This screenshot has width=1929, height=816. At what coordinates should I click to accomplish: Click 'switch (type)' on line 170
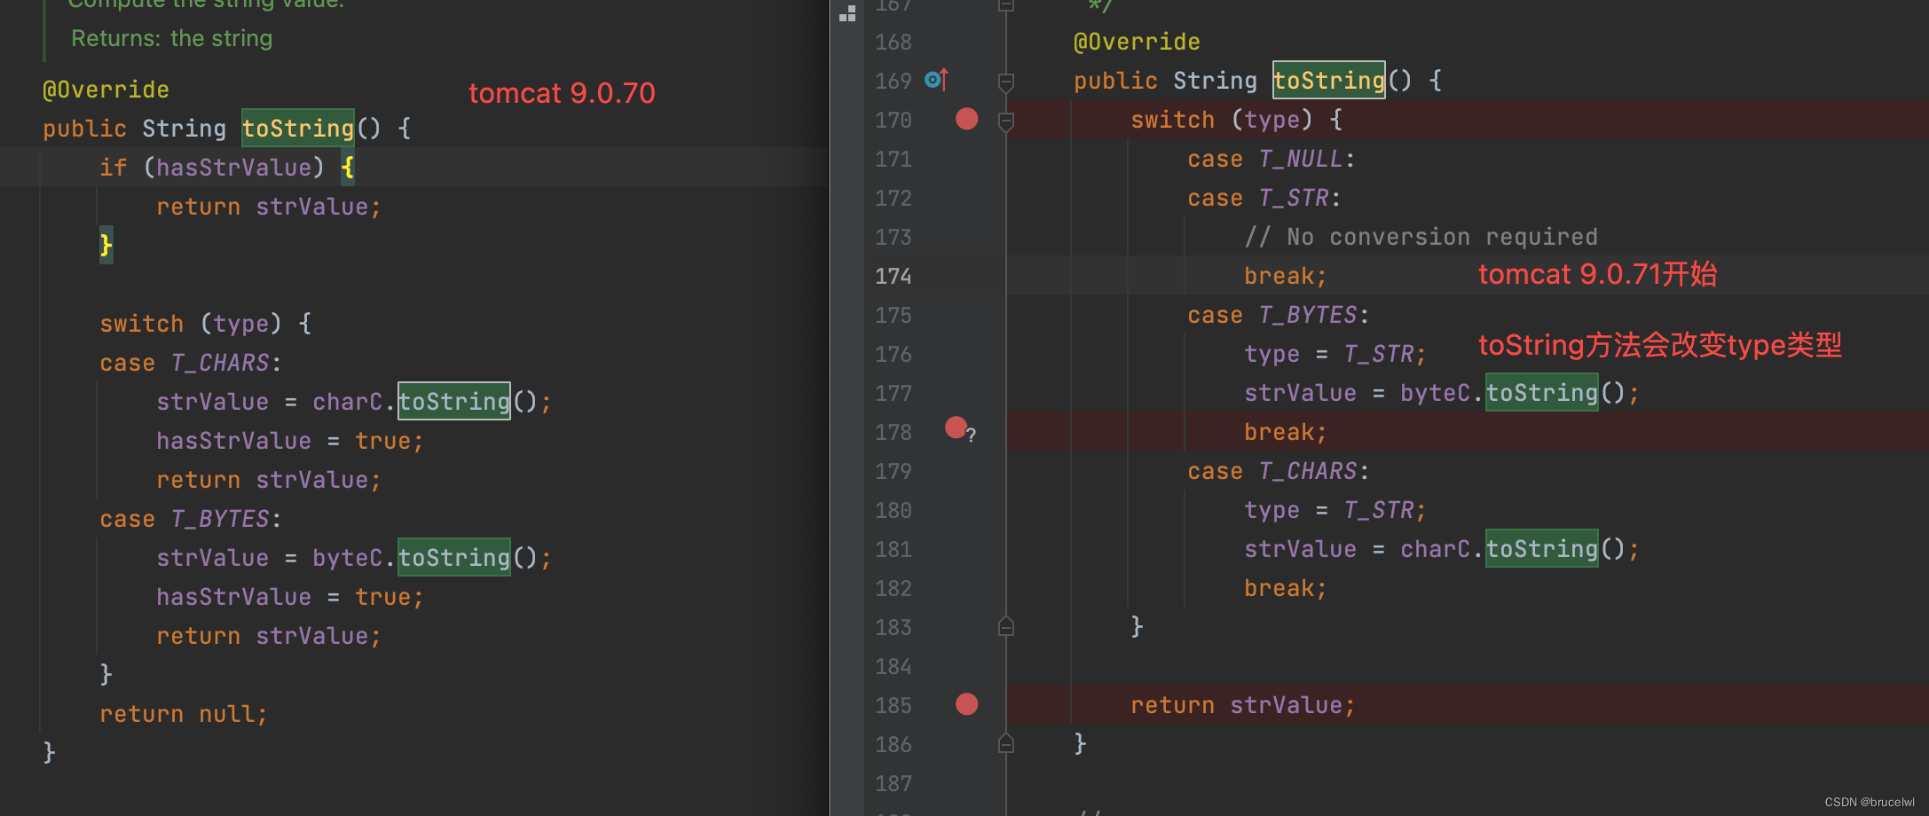click(x=1222, y=120)
